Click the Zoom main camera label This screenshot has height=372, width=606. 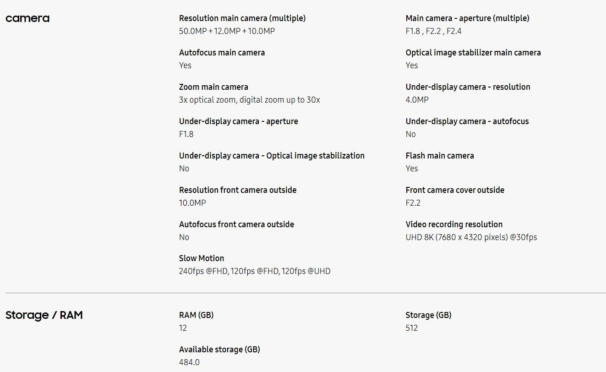pyautogui.click(x=213, y=87)
